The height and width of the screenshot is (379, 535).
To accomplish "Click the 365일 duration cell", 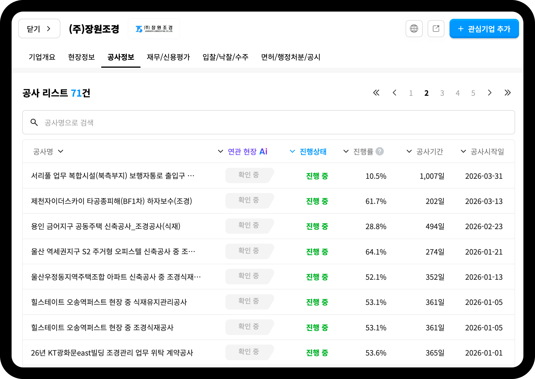I will point(435,353).
